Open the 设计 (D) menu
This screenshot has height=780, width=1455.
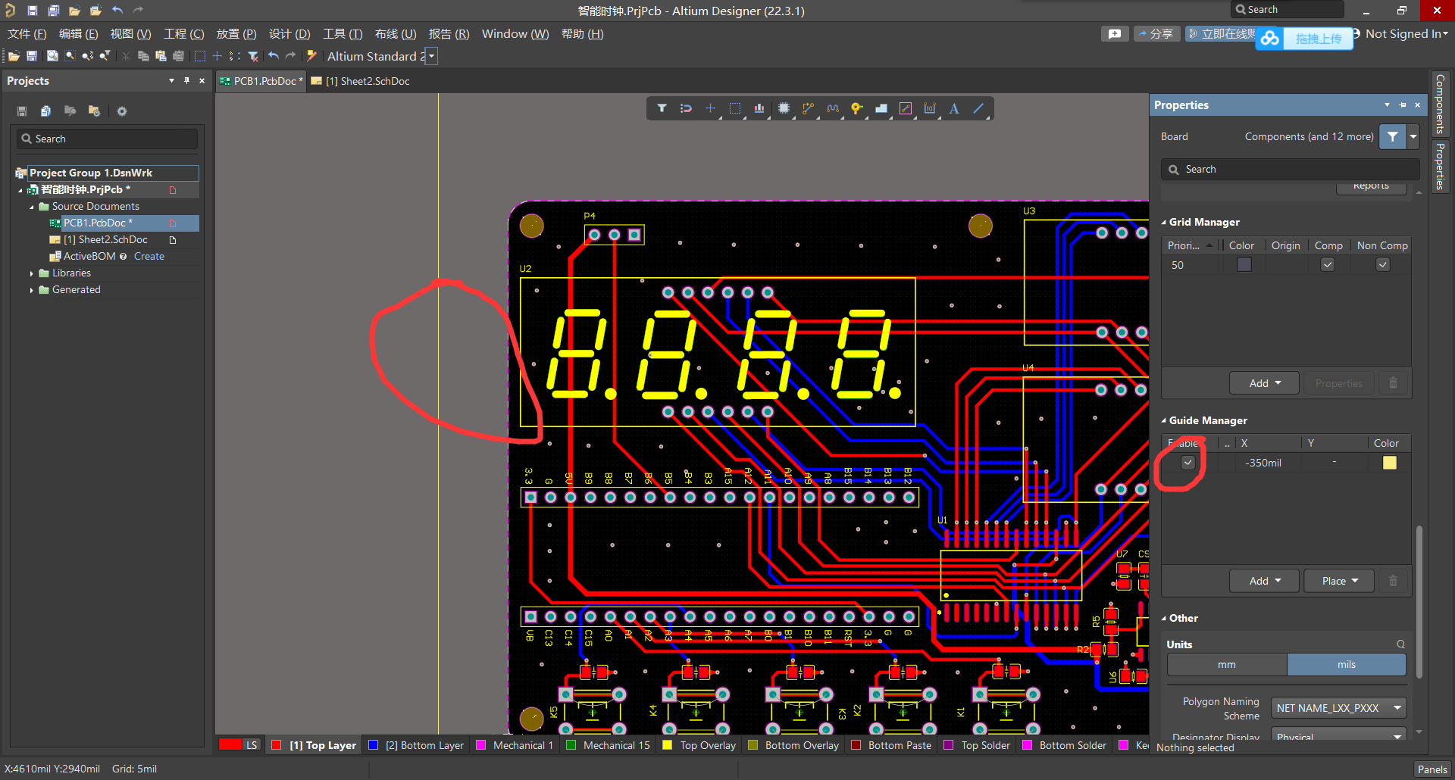pos(289,34)
